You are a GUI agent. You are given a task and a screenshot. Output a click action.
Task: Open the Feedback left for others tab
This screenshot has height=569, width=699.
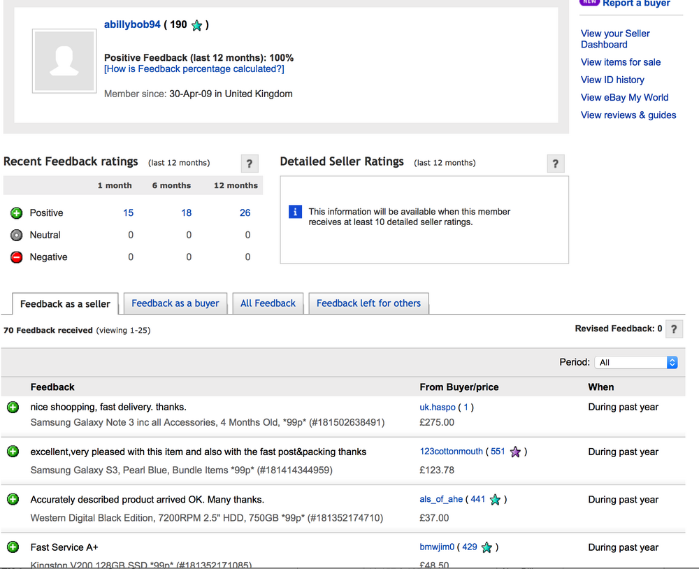[x=368, y=303]
